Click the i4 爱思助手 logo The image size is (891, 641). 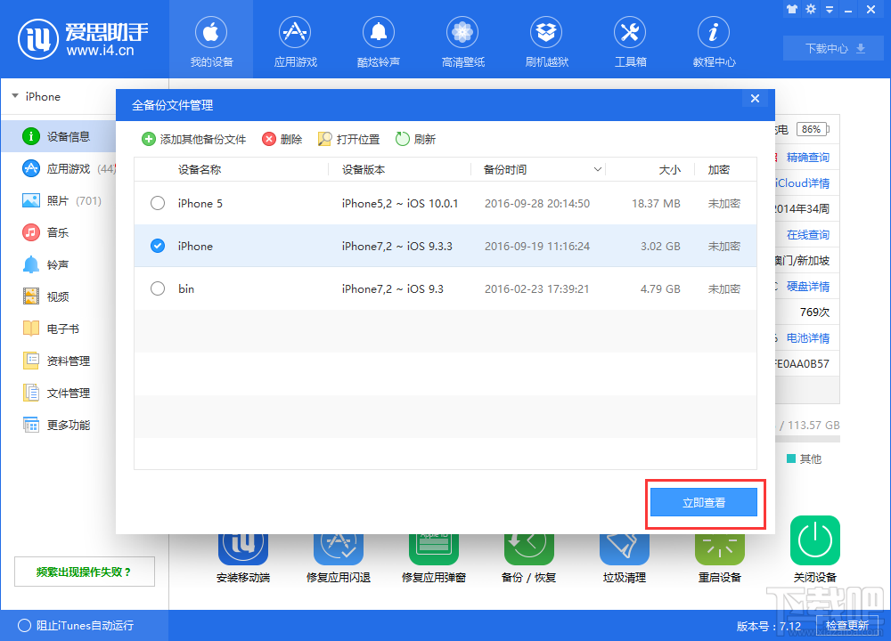click(83, 39)
